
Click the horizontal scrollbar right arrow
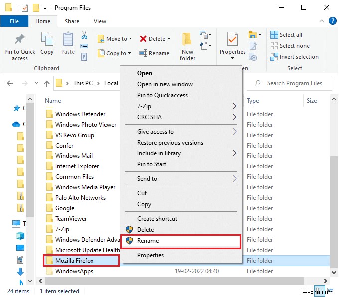pos(325,281)
